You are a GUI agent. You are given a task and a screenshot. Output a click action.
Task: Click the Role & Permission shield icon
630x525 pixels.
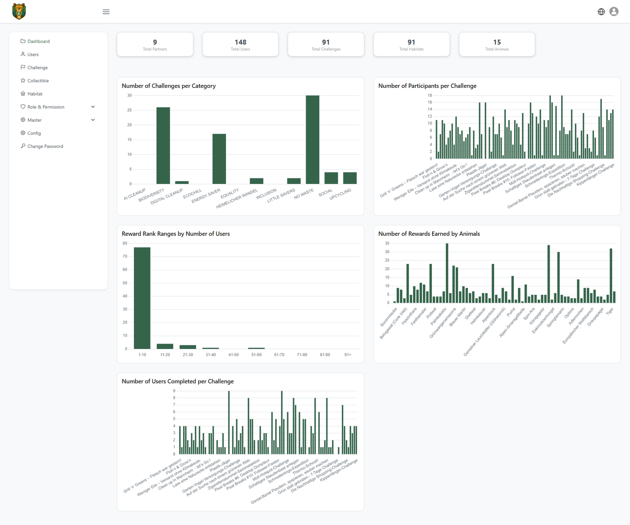pyautogui.click(x=23, y=107)
